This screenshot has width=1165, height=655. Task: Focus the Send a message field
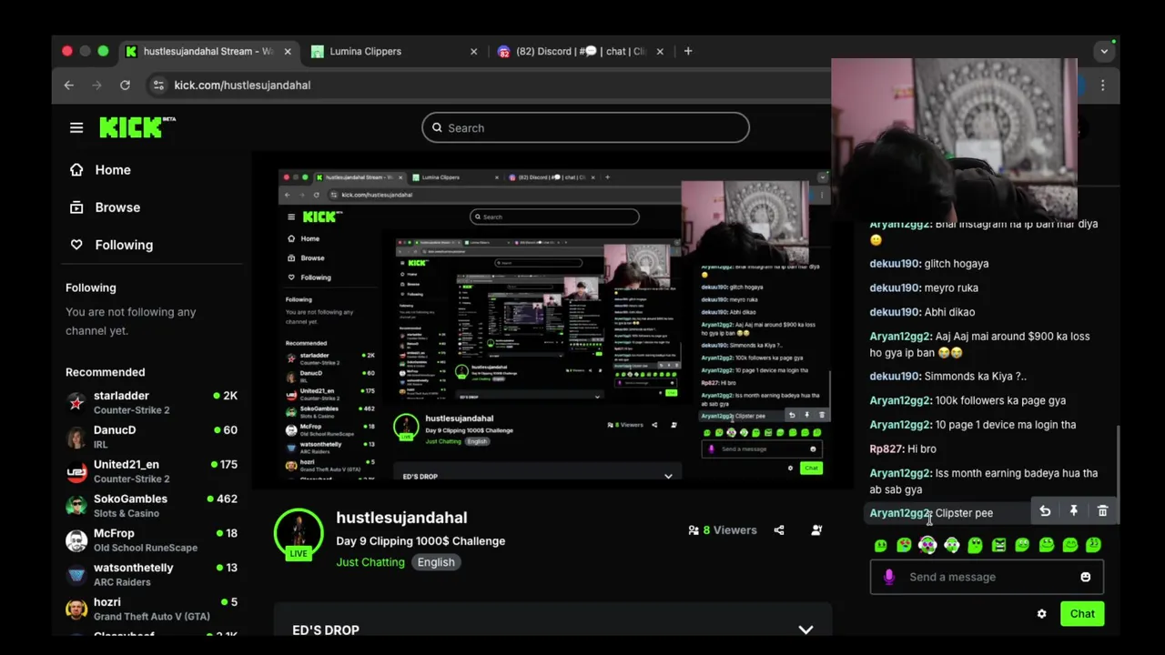[987, 577]
